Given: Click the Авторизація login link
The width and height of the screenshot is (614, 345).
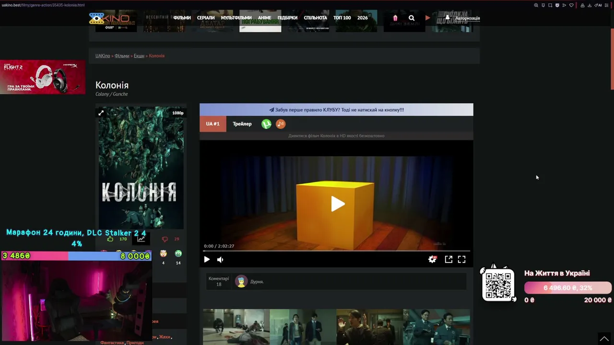Looking at the screenshot, I should (x=467, y=18).
